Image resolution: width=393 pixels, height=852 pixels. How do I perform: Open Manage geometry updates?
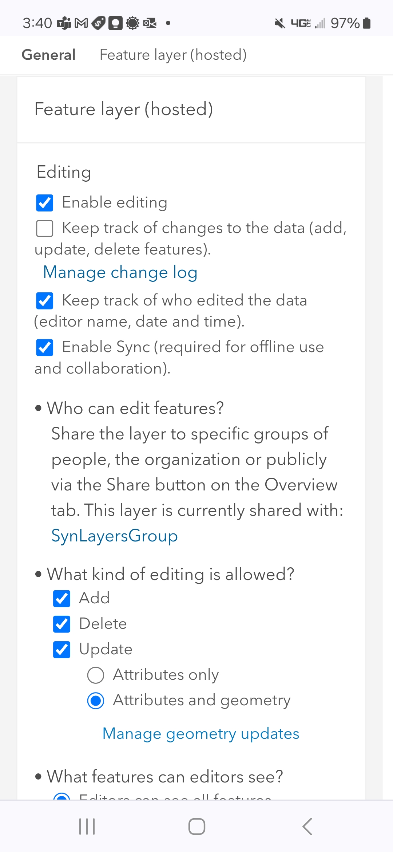coord(201,733)
